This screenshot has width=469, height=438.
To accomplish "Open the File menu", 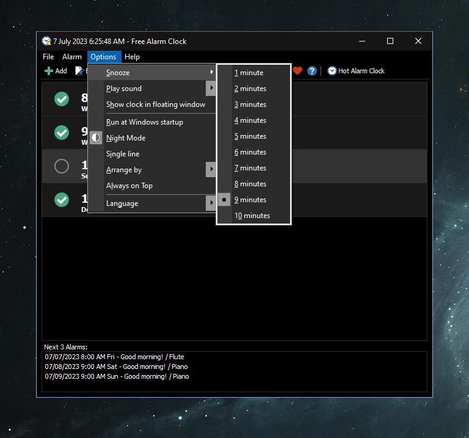I will click(x=48, y=57).
